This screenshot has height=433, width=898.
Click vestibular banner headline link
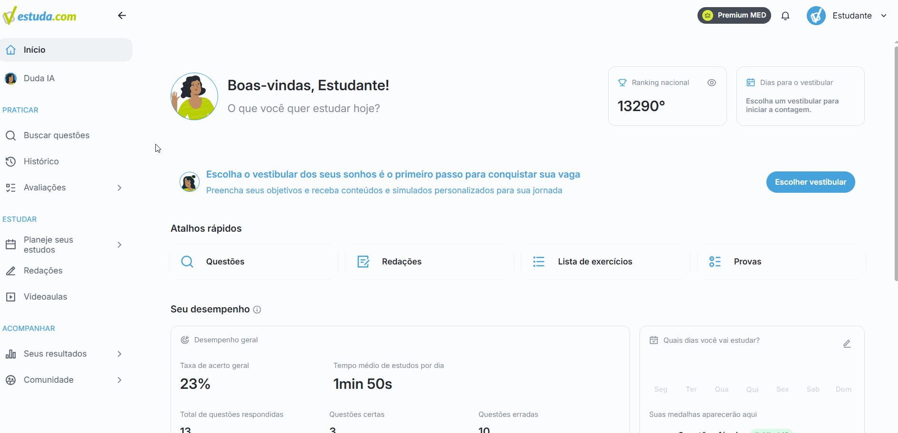[393, 174]
